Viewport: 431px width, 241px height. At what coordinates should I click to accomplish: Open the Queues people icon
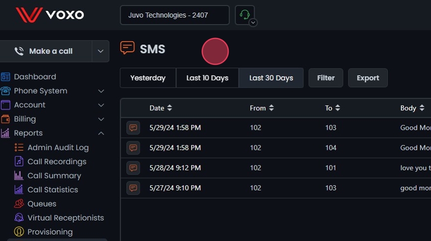(19, 203)
